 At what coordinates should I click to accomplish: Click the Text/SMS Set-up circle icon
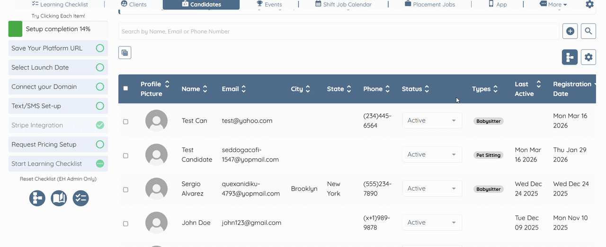point(100,106)
